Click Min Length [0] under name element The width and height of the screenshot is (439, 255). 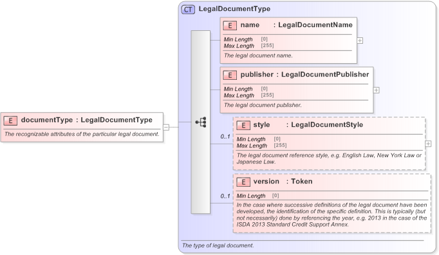(245, 39)
